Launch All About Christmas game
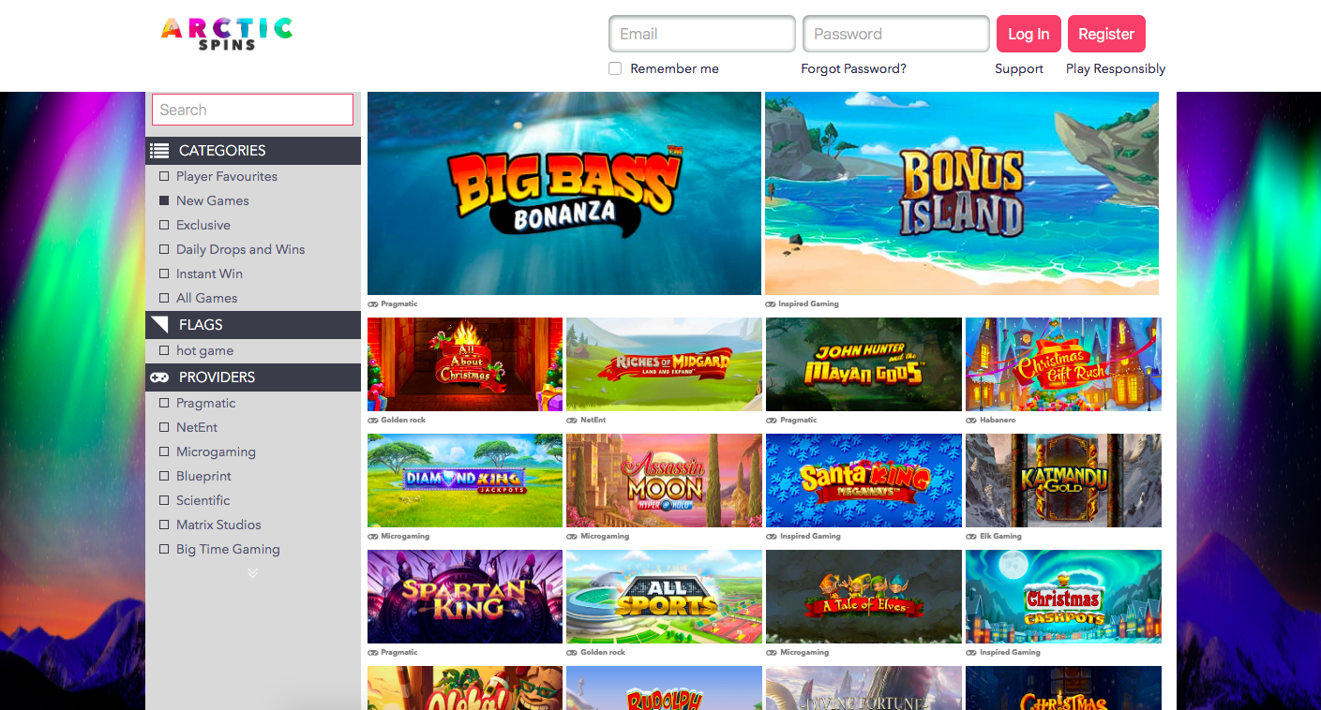Viewport: 1321px width, 710px height. [465, 364]
